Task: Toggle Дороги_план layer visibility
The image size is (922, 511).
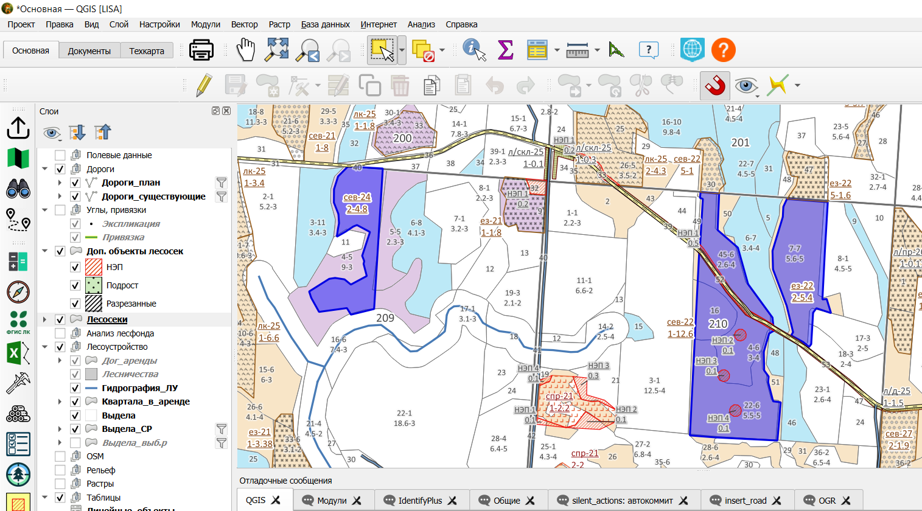Action: tap(75, 182)
